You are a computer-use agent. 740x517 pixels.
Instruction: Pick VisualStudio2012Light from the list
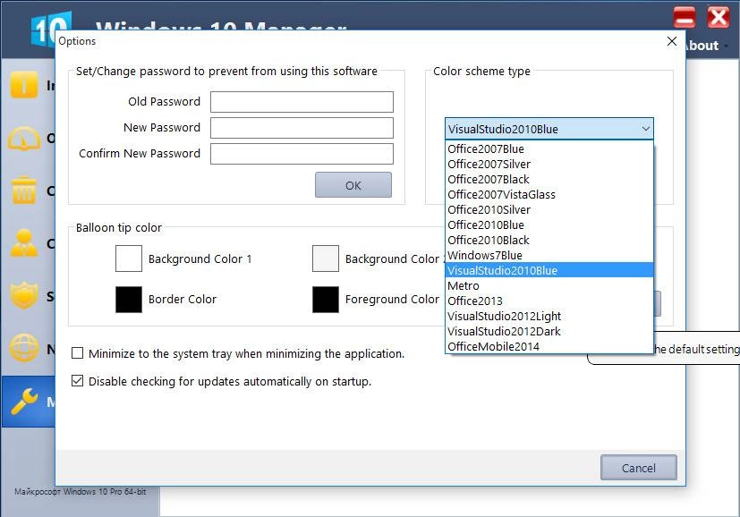[549, 316]
